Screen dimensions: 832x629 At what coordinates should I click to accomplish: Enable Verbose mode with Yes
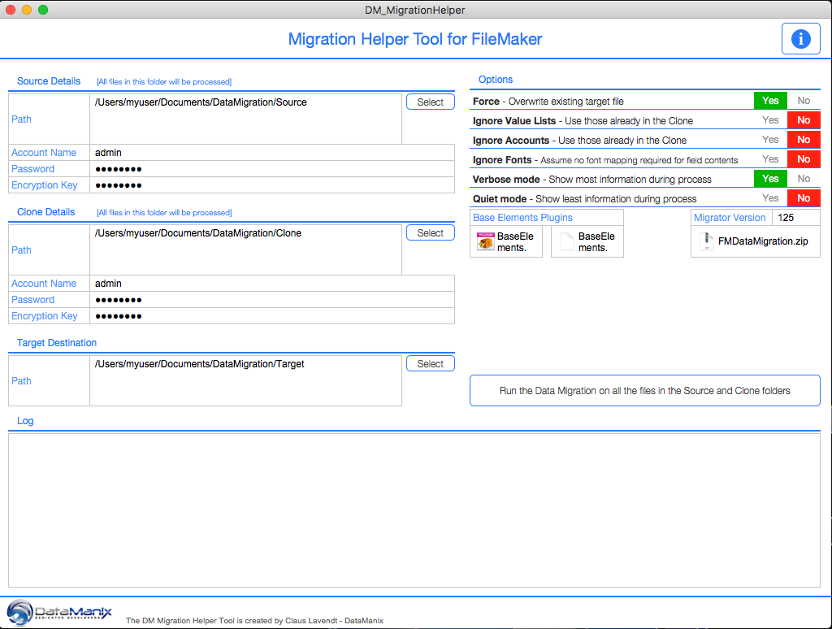coord(770,179)
